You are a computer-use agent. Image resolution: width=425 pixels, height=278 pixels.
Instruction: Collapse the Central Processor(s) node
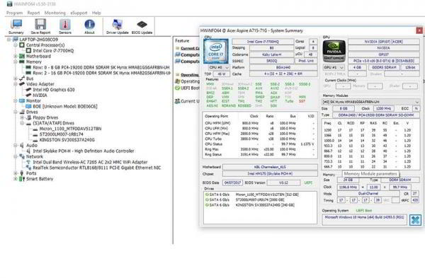tap(16, 45)
